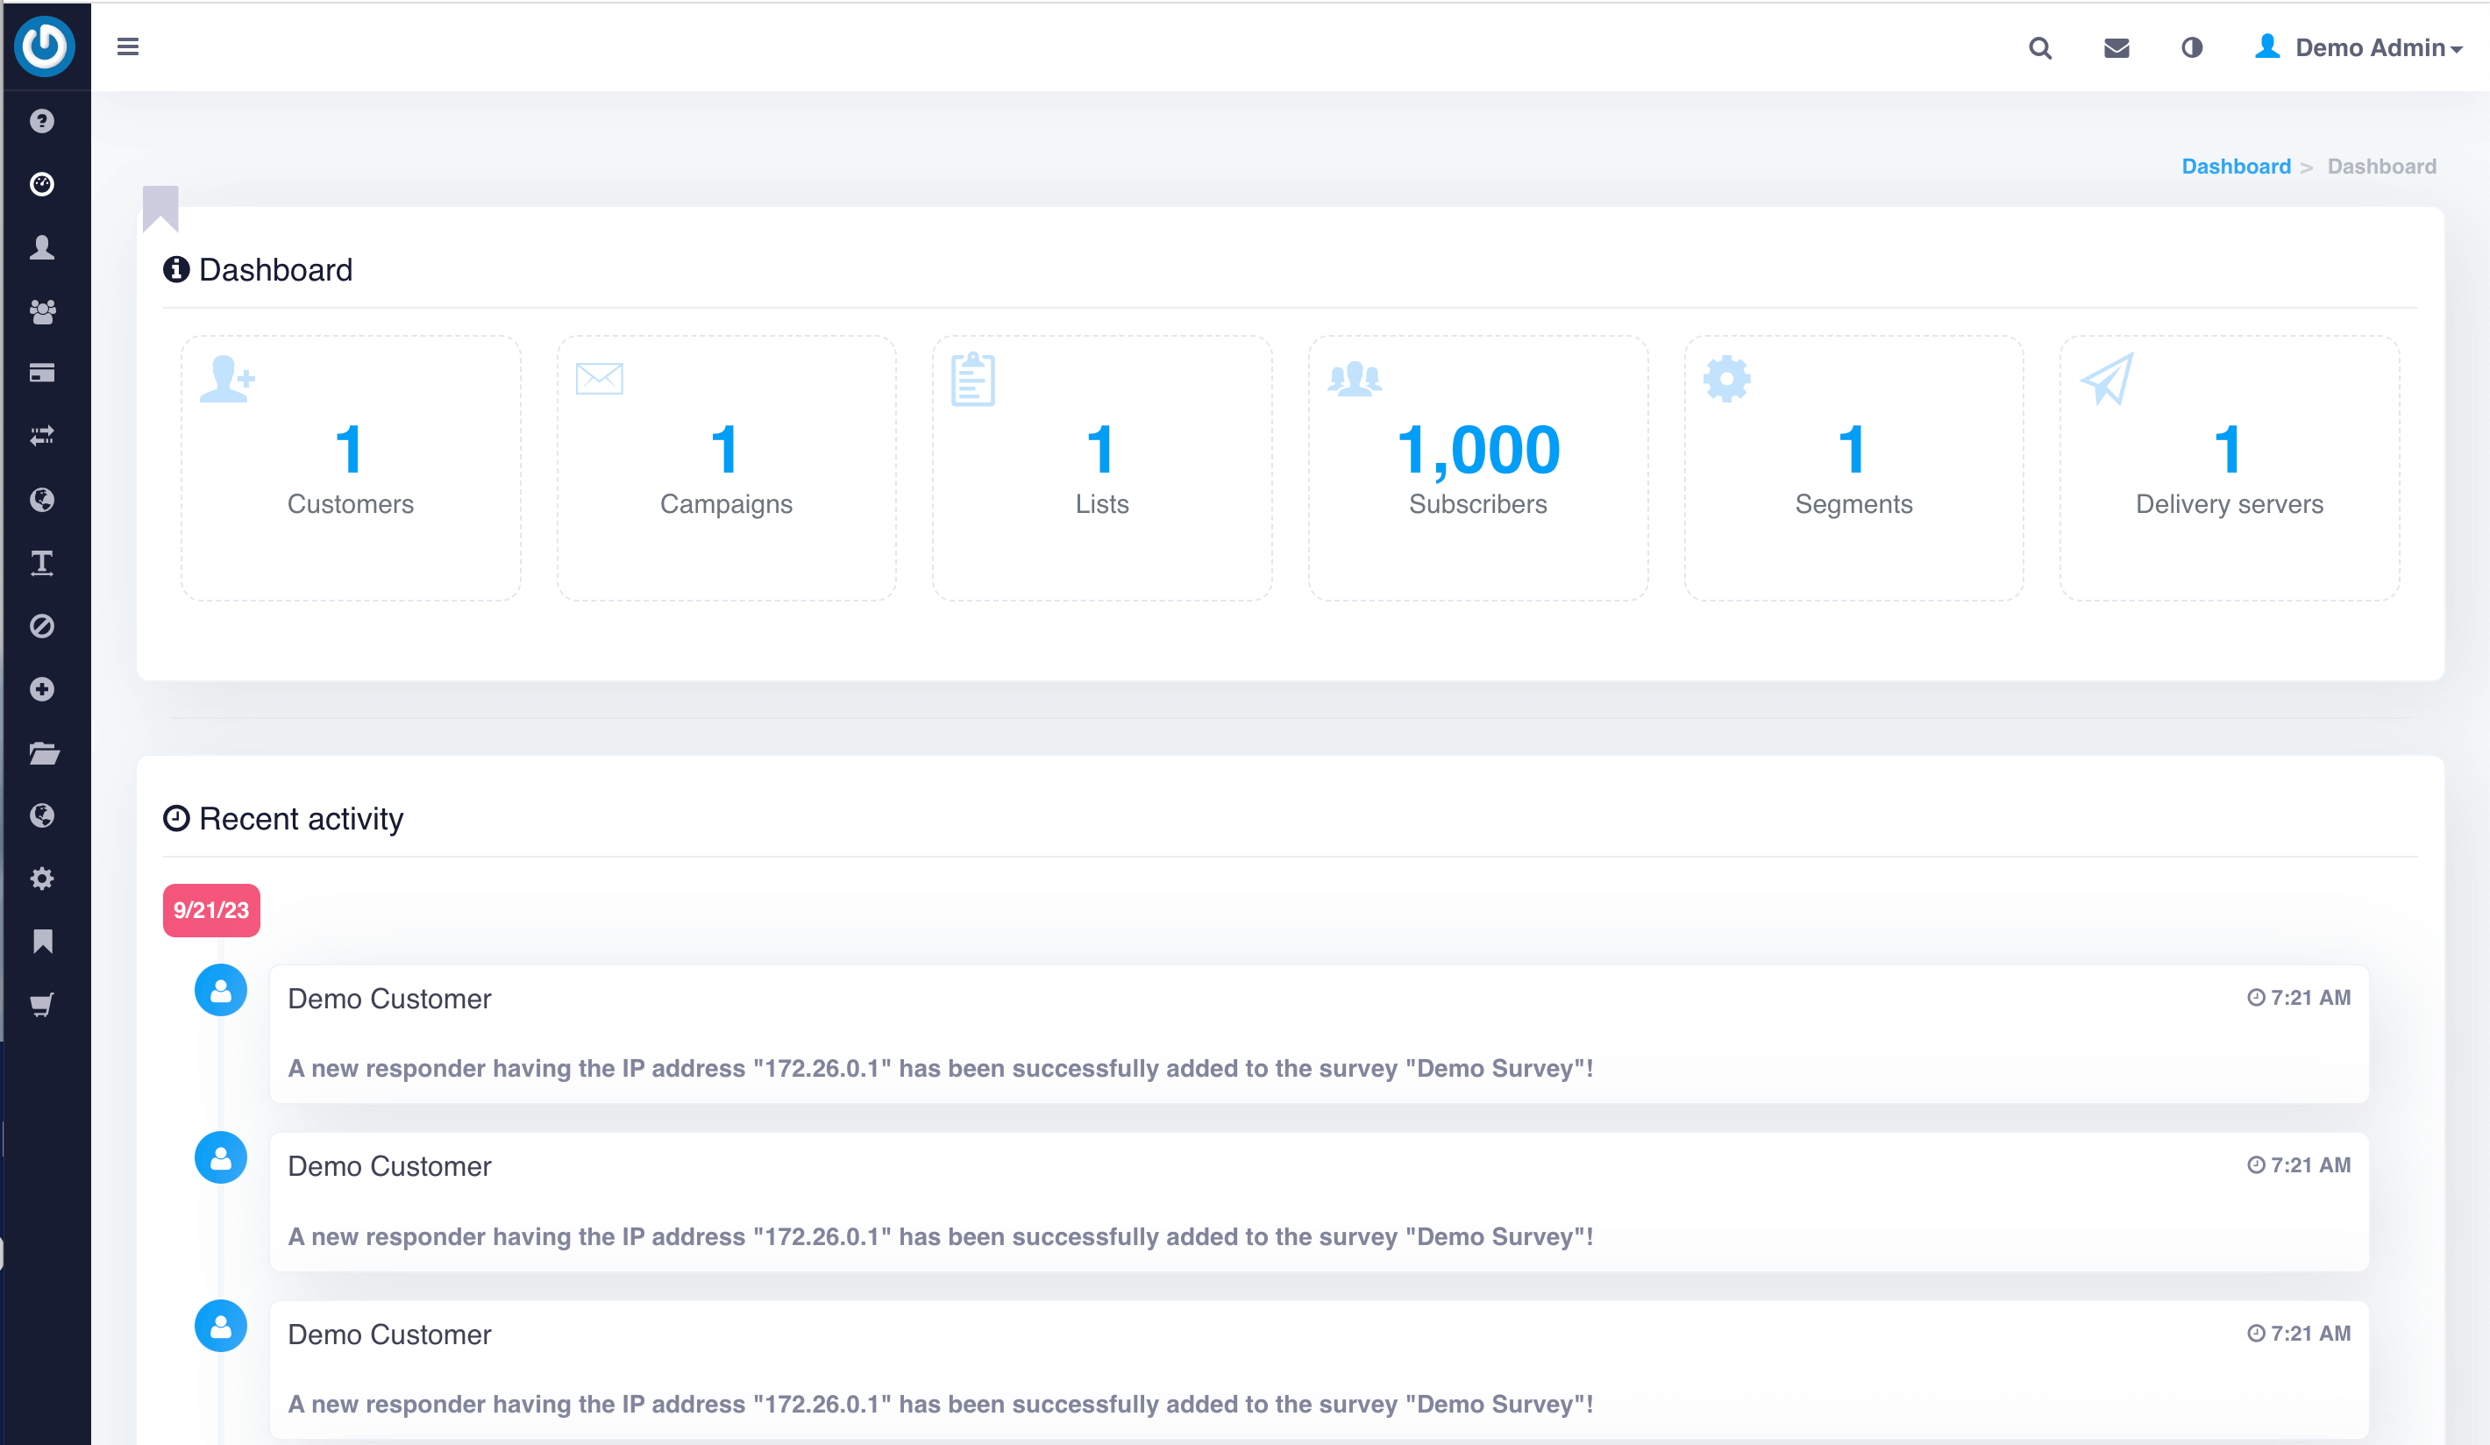The height and width of the screenshot is (1445, 2490).
Task: Open the dashboard gauge sidebar icon
Action: click(x=41, y=184)
